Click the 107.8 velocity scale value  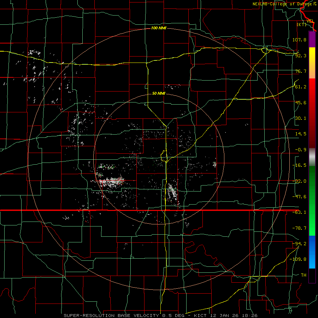point(299,40)
